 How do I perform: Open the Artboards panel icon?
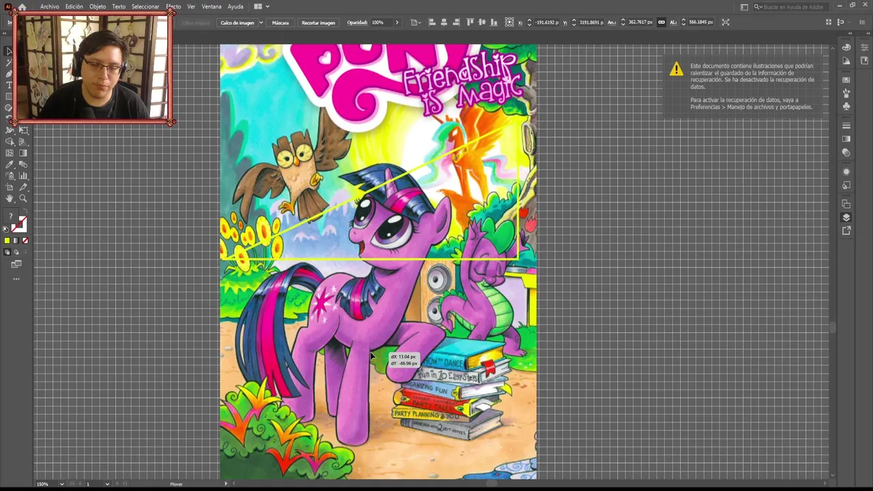tap(846, 205)
